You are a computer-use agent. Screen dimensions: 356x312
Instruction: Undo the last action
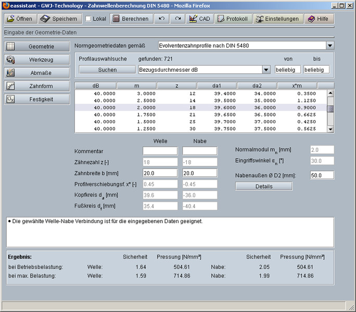tap(162, 19)
